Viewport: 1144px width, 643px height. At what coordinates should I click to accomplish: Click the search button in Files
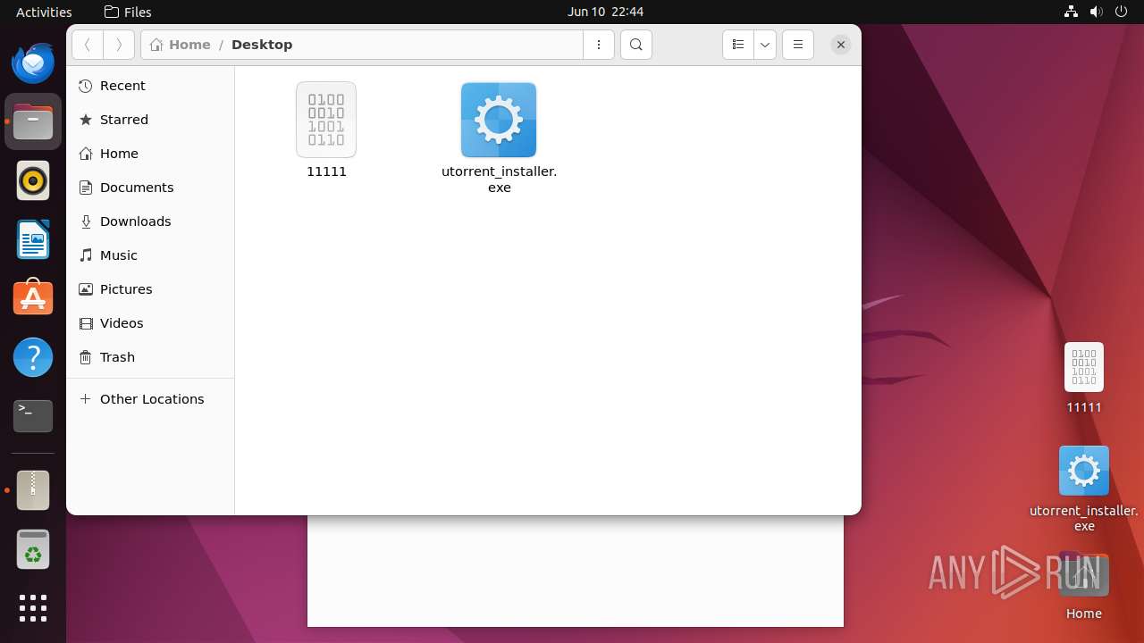(x=636, y=45)
